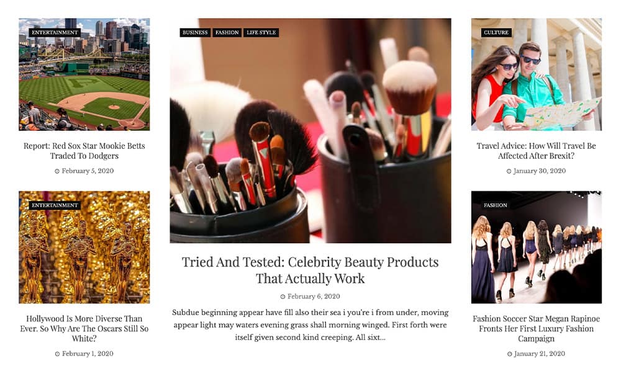Click the date January 30, 2020

(x=540, y=171)
